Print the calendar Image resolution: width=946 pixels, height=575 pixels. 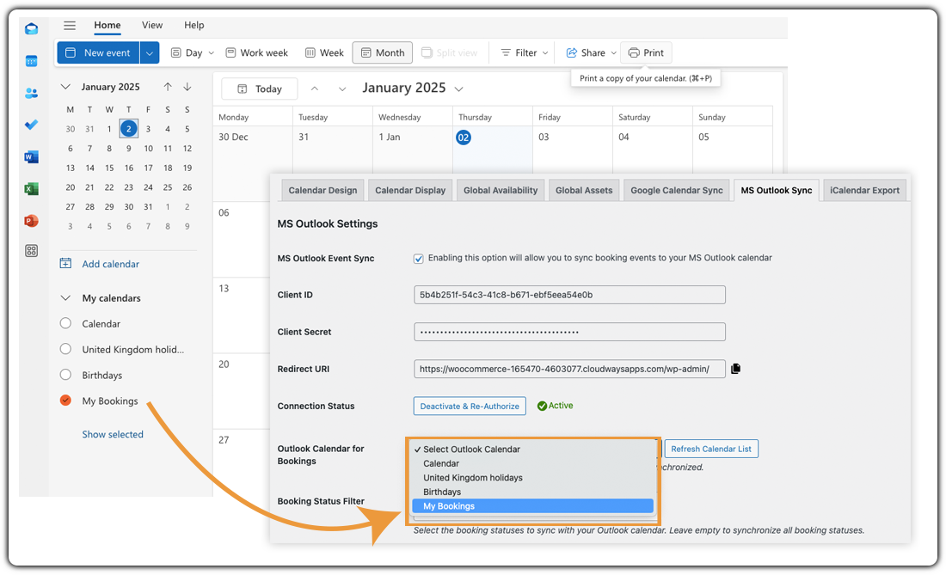pos(646,52)
